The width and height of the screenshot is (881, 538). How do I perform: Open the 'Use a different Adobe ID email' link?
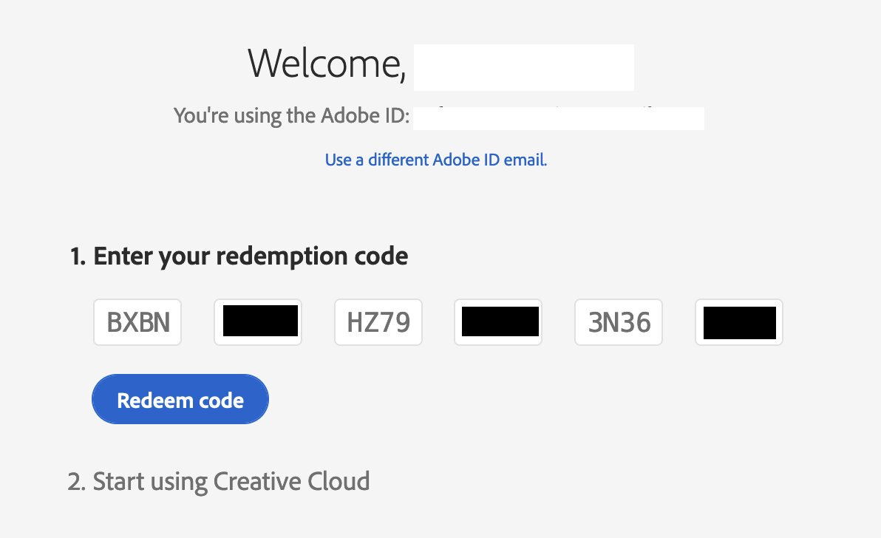pos(435,160)
